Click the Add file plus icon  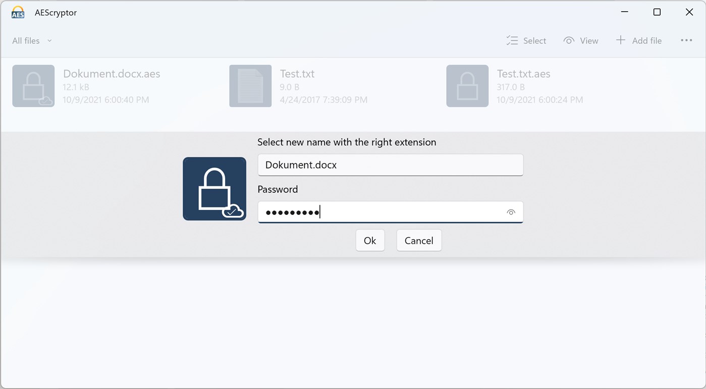(x=620, y=40)
